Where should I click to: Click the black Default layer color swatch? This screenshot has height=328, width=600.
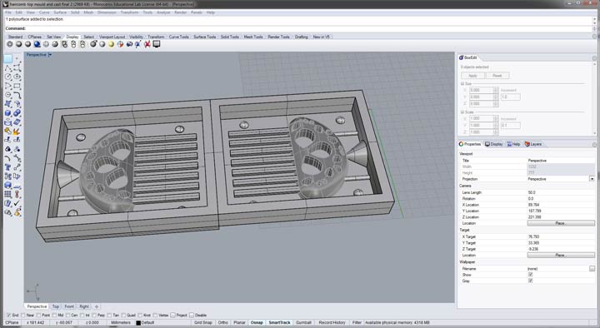(x=138, y=323)
